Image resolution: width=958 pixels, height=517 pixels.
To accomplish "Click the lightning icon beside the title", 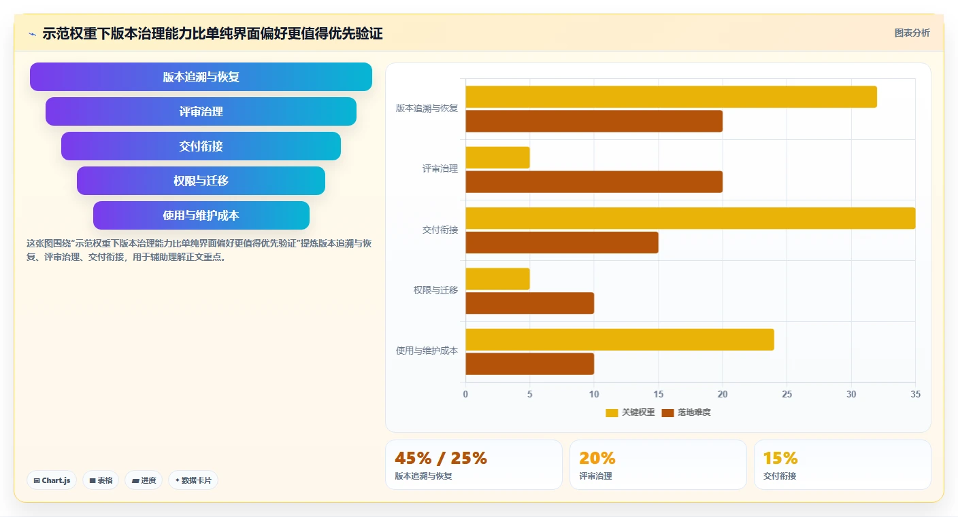I will [x=32, y=34].
